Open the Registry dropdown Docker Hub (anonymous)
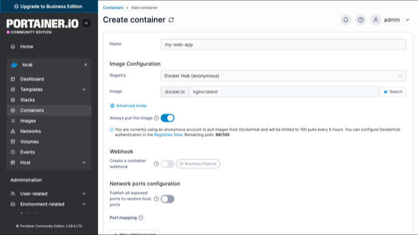Image resolution: width=418 pixels, height=235 pixels. [283, 76]
